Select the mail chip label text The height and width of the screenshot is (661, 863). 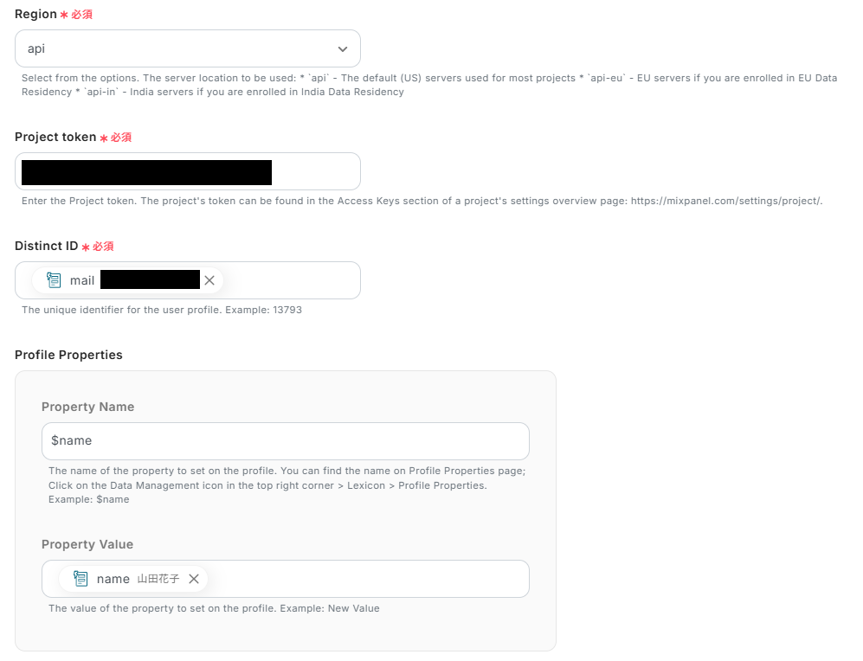coord(82,280)
